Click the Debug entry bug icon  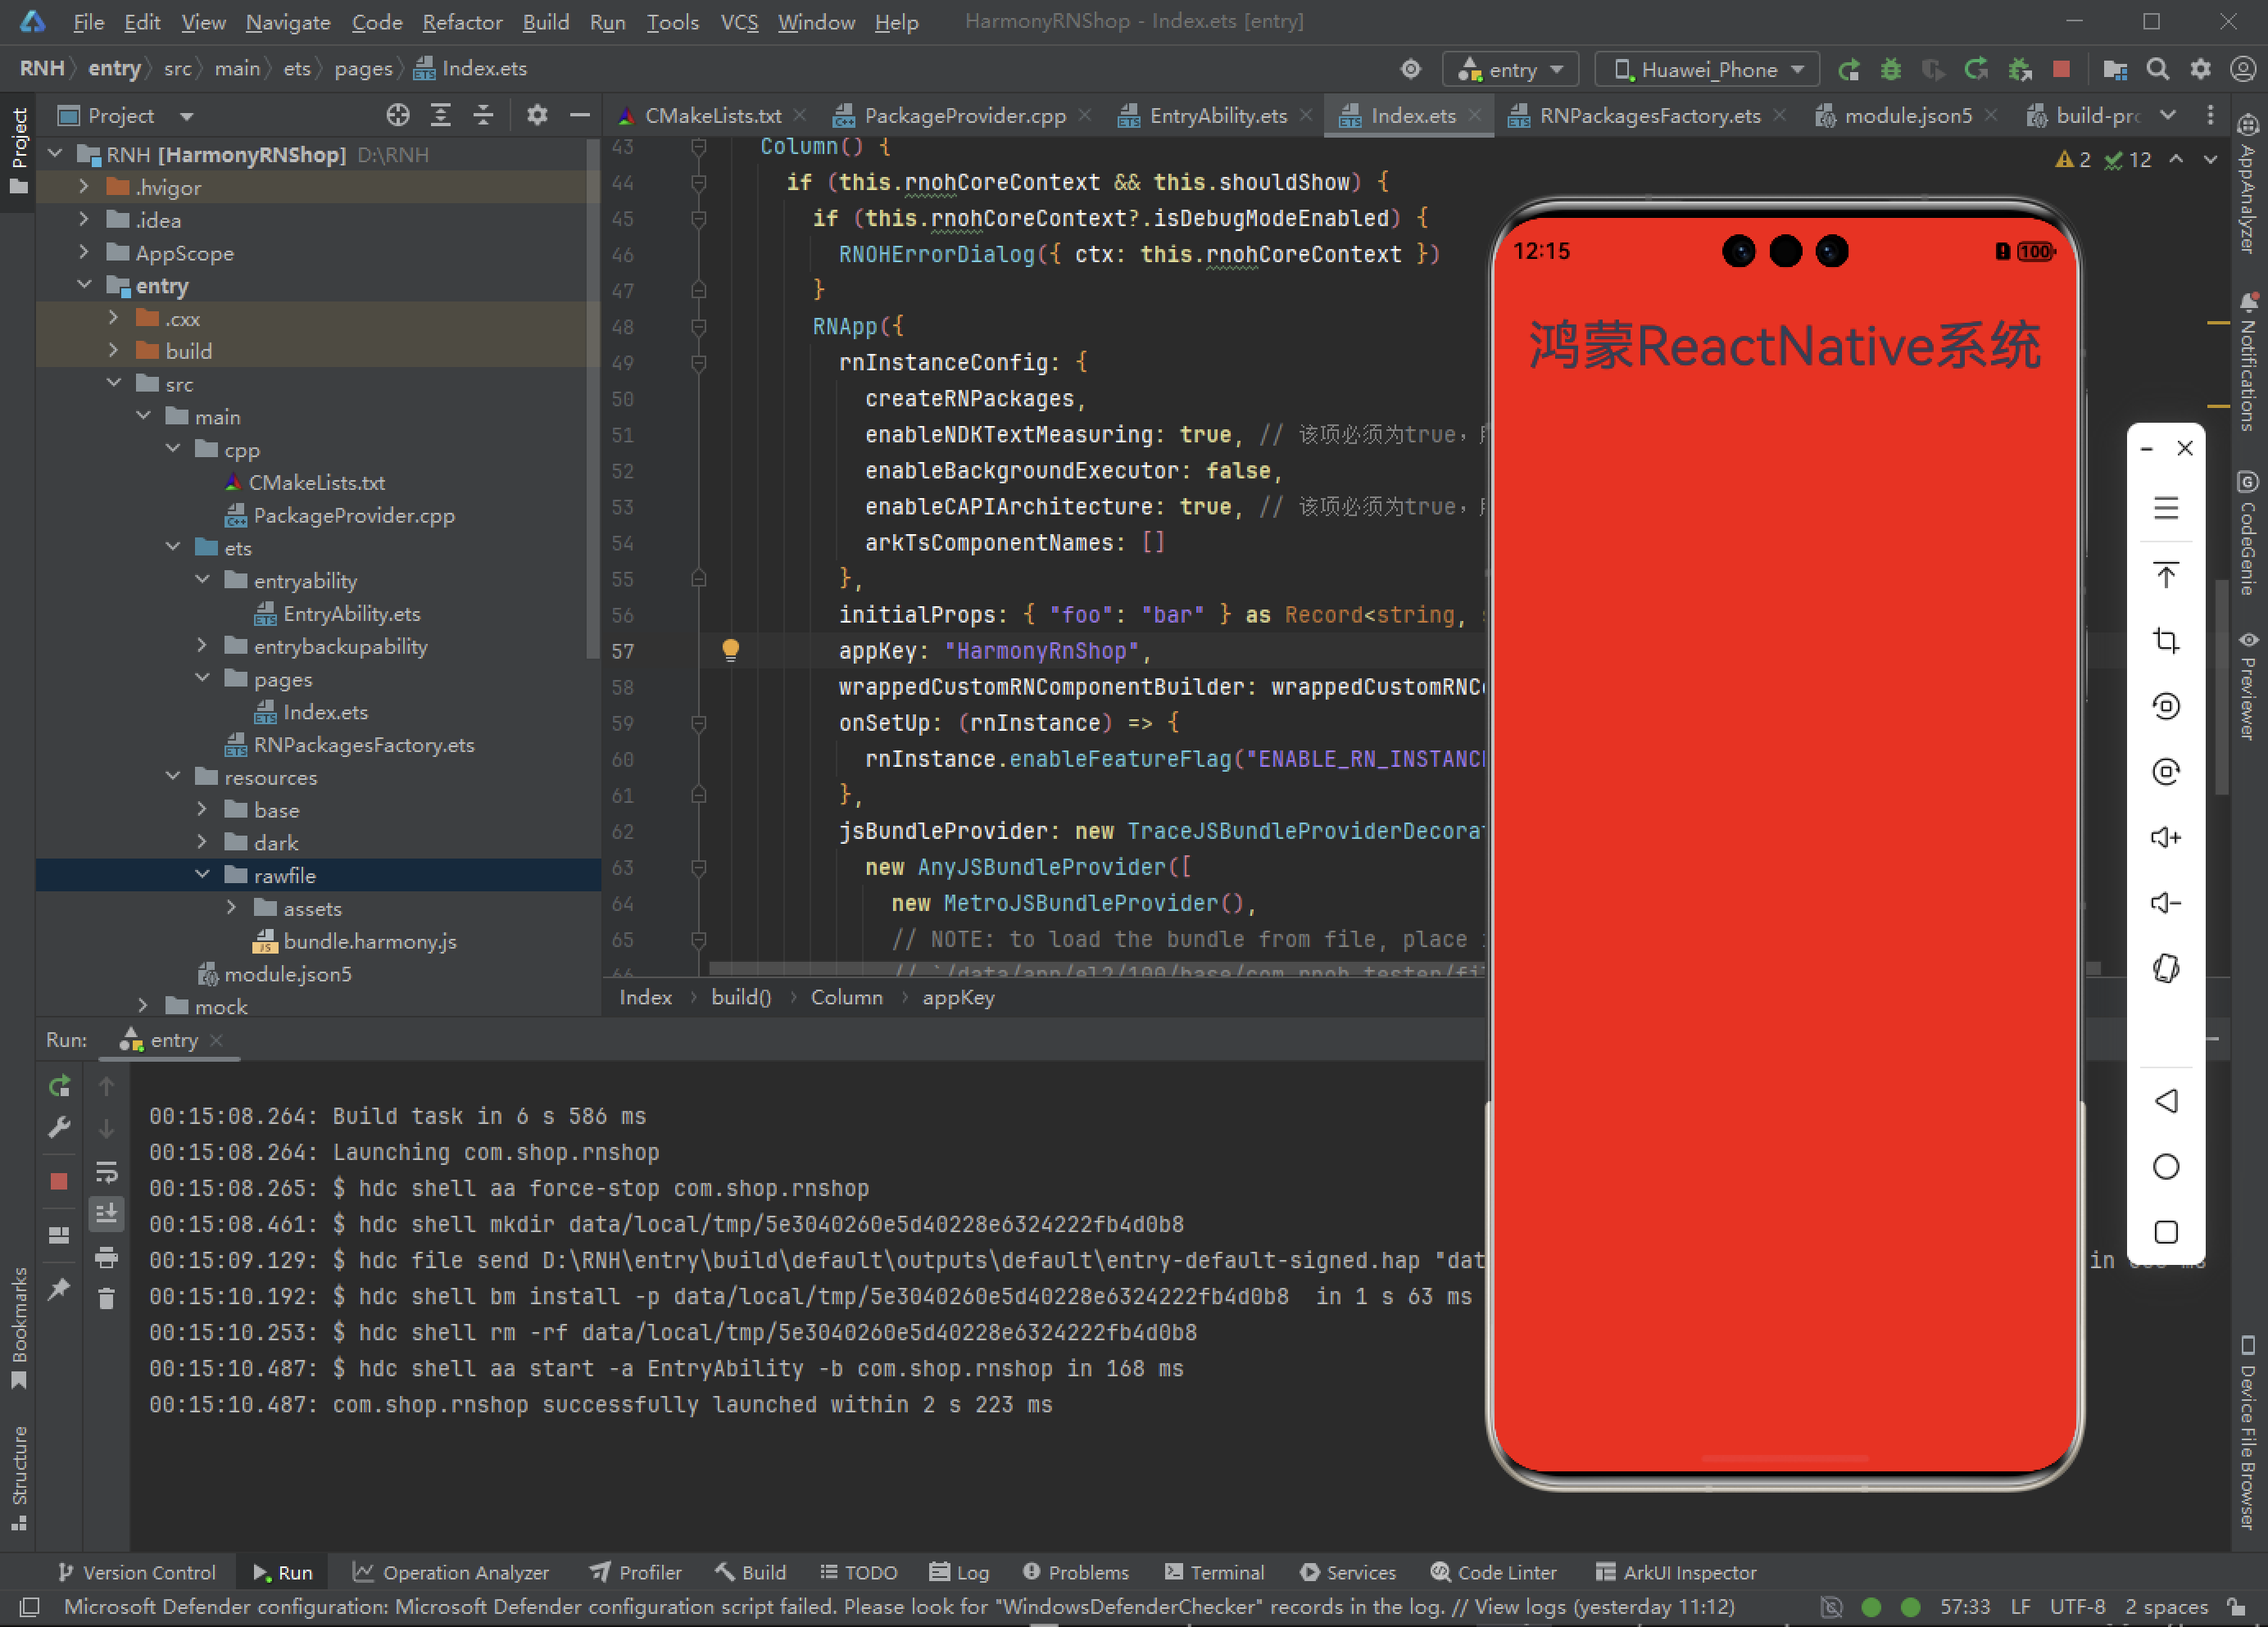[x=1890, y=69]
